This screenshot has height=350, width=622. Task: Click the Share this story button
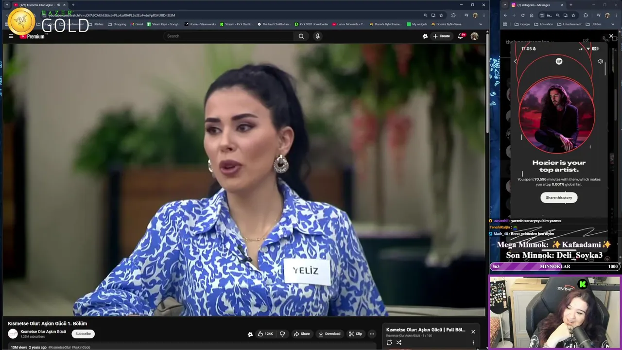559,197
